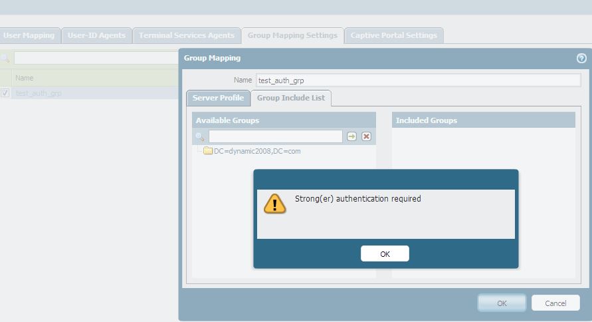Screen dimensions: 592x322
Task: Click the add group arrow icon
Action: tap(351, 136)
